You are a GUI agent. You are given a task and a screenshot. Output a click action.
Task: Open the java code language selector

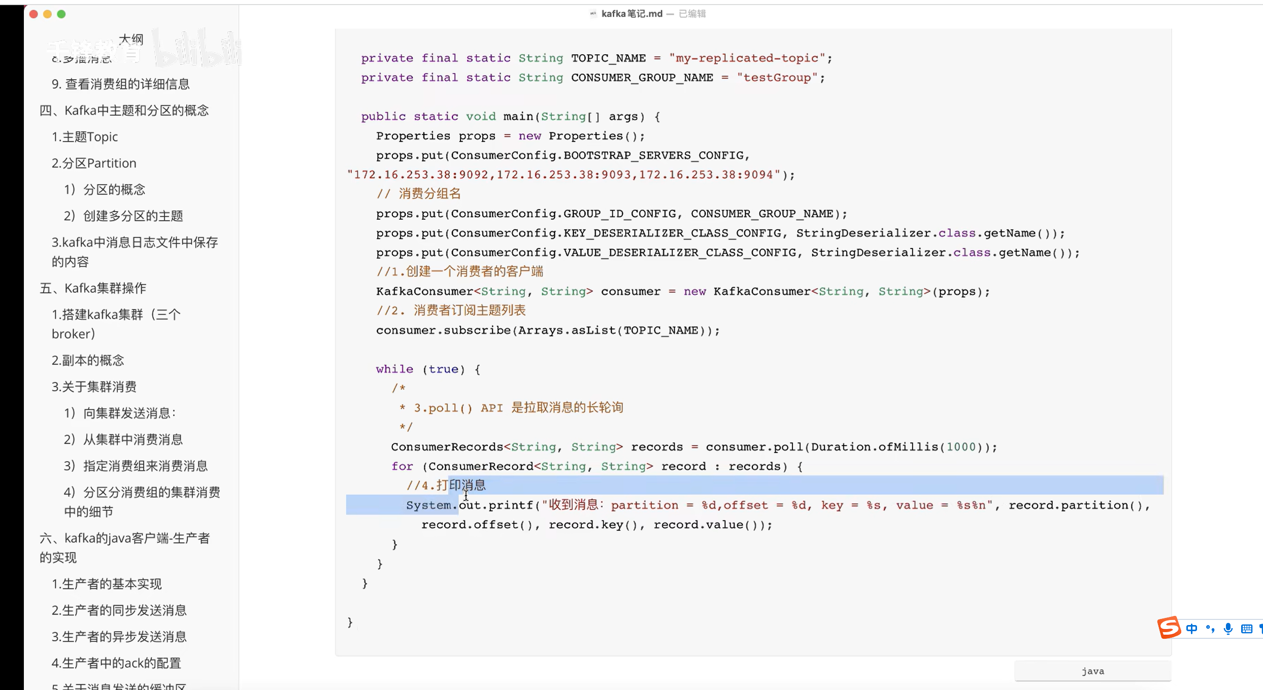[1092, 671]
